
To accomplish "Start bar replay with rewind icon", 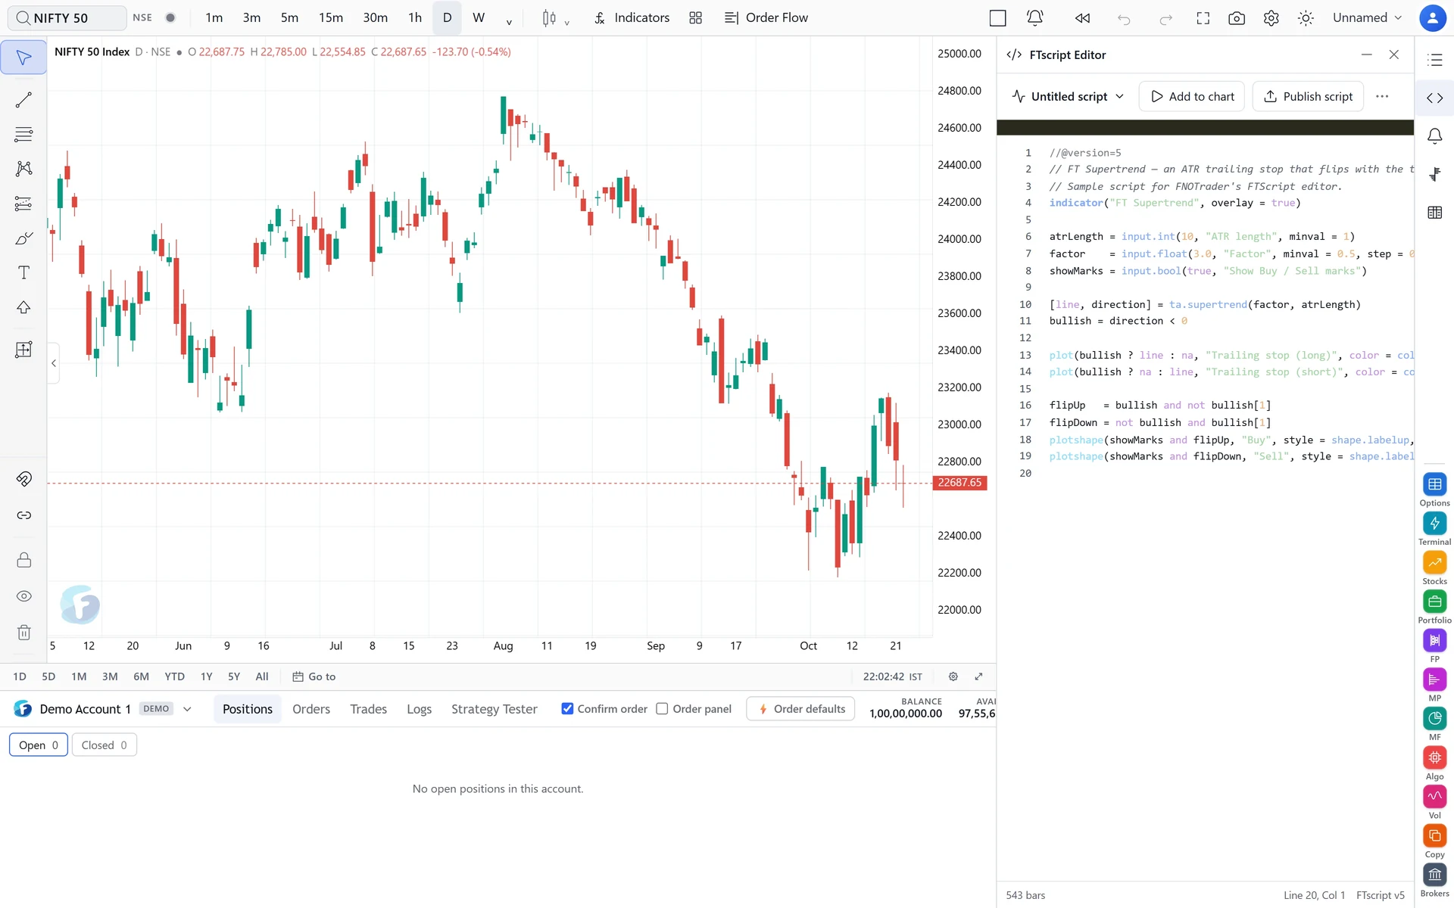I will tap(1082, 18).
